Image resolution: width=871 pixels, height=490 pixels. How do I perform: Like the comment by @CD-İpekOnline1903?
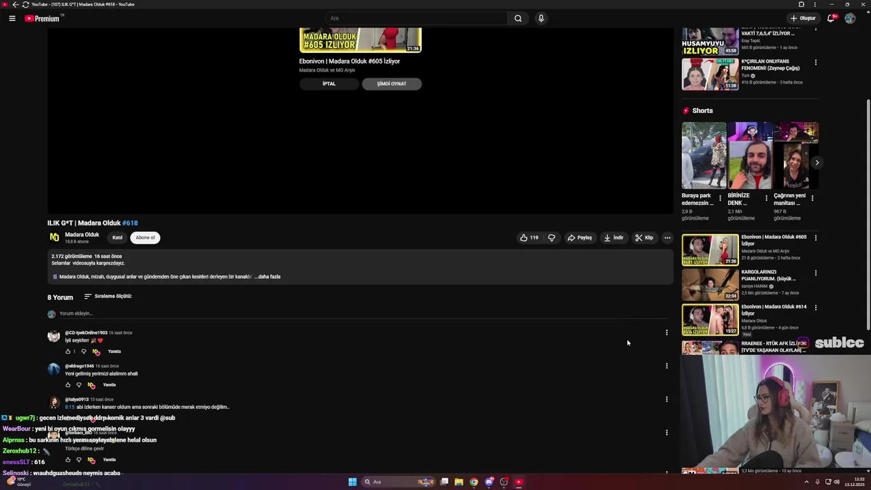click(68, 352)
